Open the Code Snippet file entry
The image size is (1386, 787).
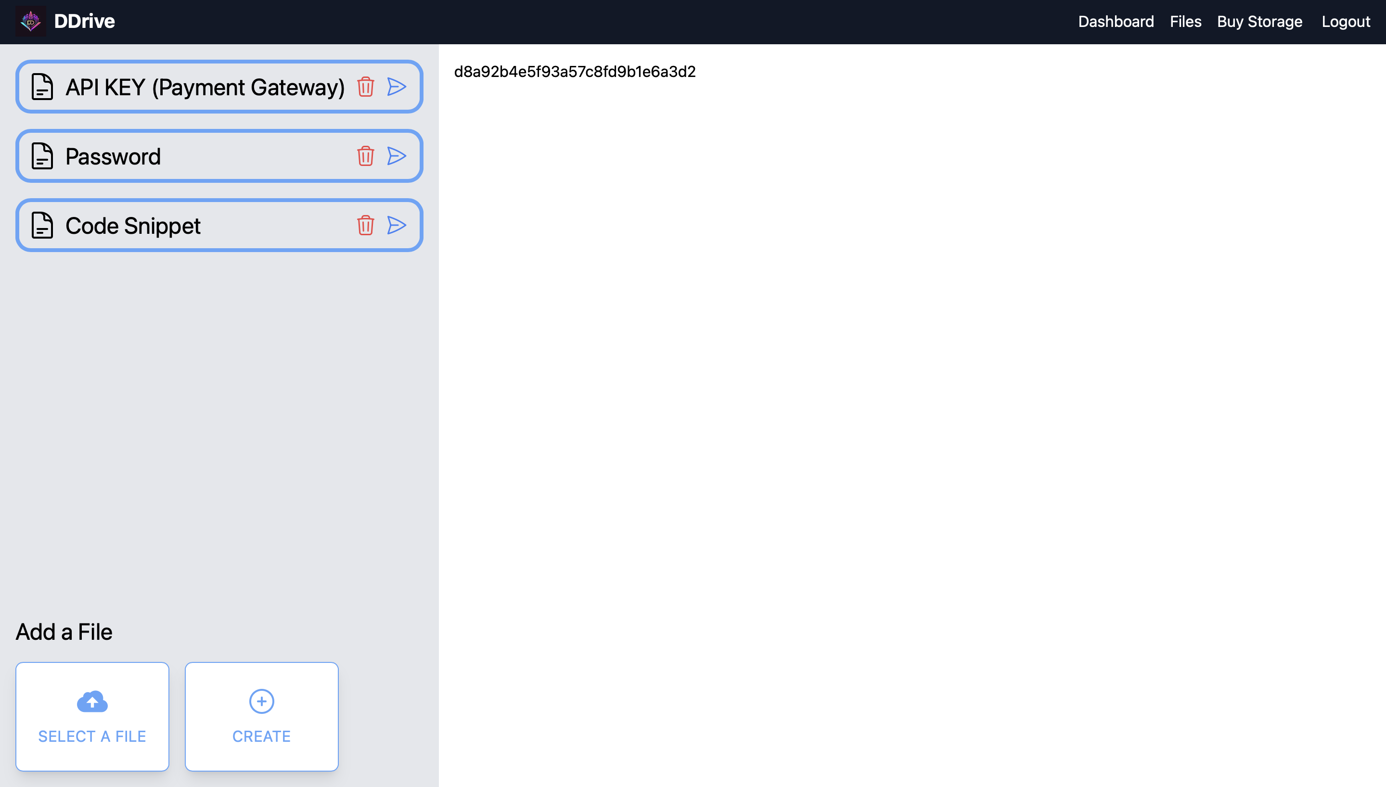tap(133, 226)
